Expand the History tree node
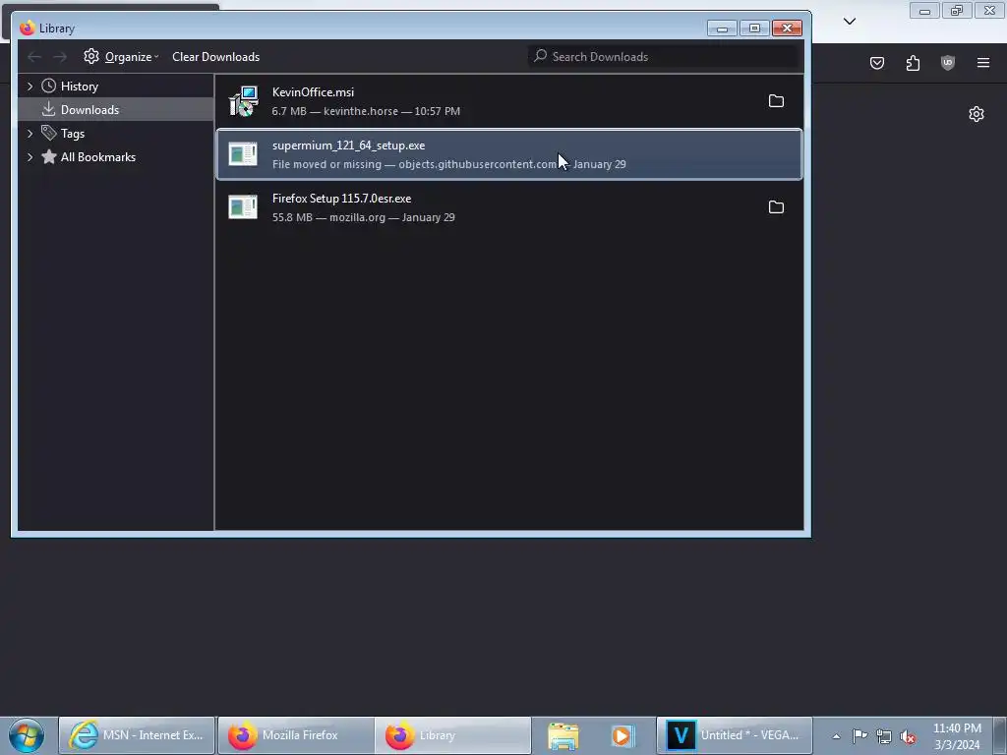This screenshot has height=755, width=1007. (30, 87)
